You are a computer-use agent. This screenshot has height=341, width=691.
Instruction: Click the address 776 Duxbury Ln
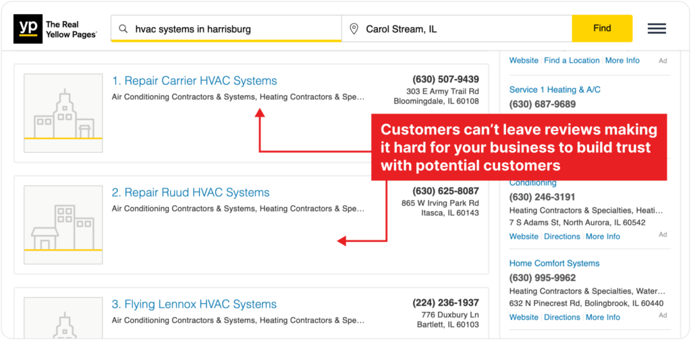click(x=450, y=315)
